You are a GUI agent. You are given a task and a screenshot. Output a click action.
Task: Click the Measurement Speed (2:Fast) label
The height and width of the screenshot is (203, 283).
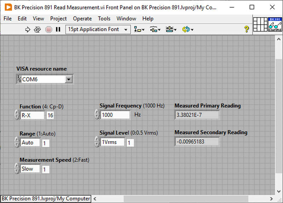click(x=54, y=160)
